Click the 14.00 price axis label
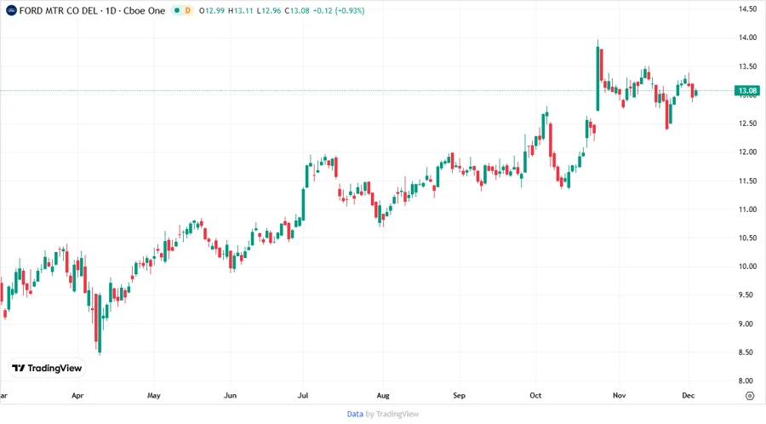 [x=747, y=37]
